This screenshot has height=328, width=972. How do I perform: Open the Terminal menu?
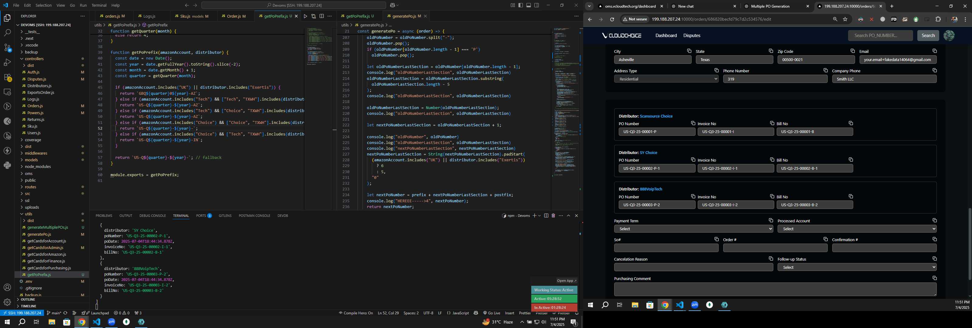pos(99,5)
